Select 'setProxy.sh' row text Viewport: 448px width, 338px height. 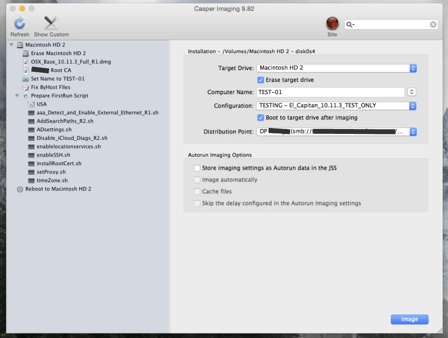point(51,172)
